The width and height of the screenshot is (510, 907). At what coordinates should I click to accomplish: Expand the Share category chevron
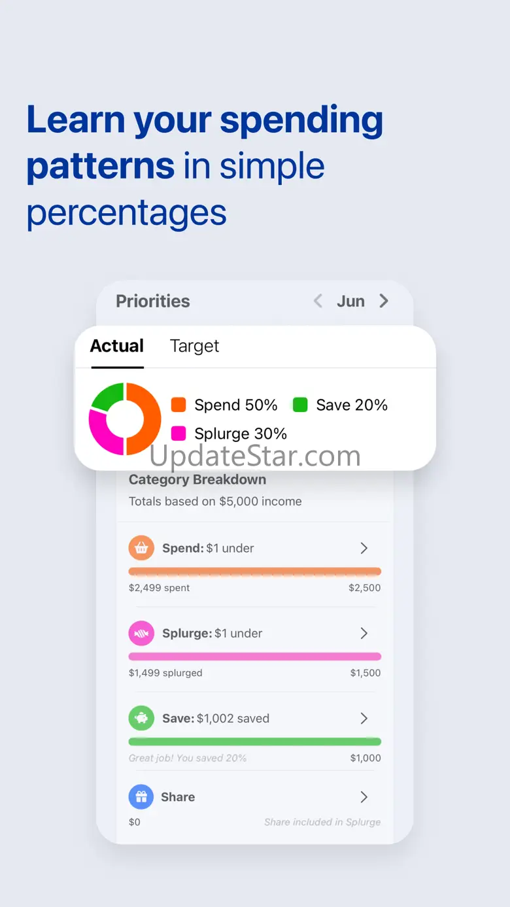point(364,797)
